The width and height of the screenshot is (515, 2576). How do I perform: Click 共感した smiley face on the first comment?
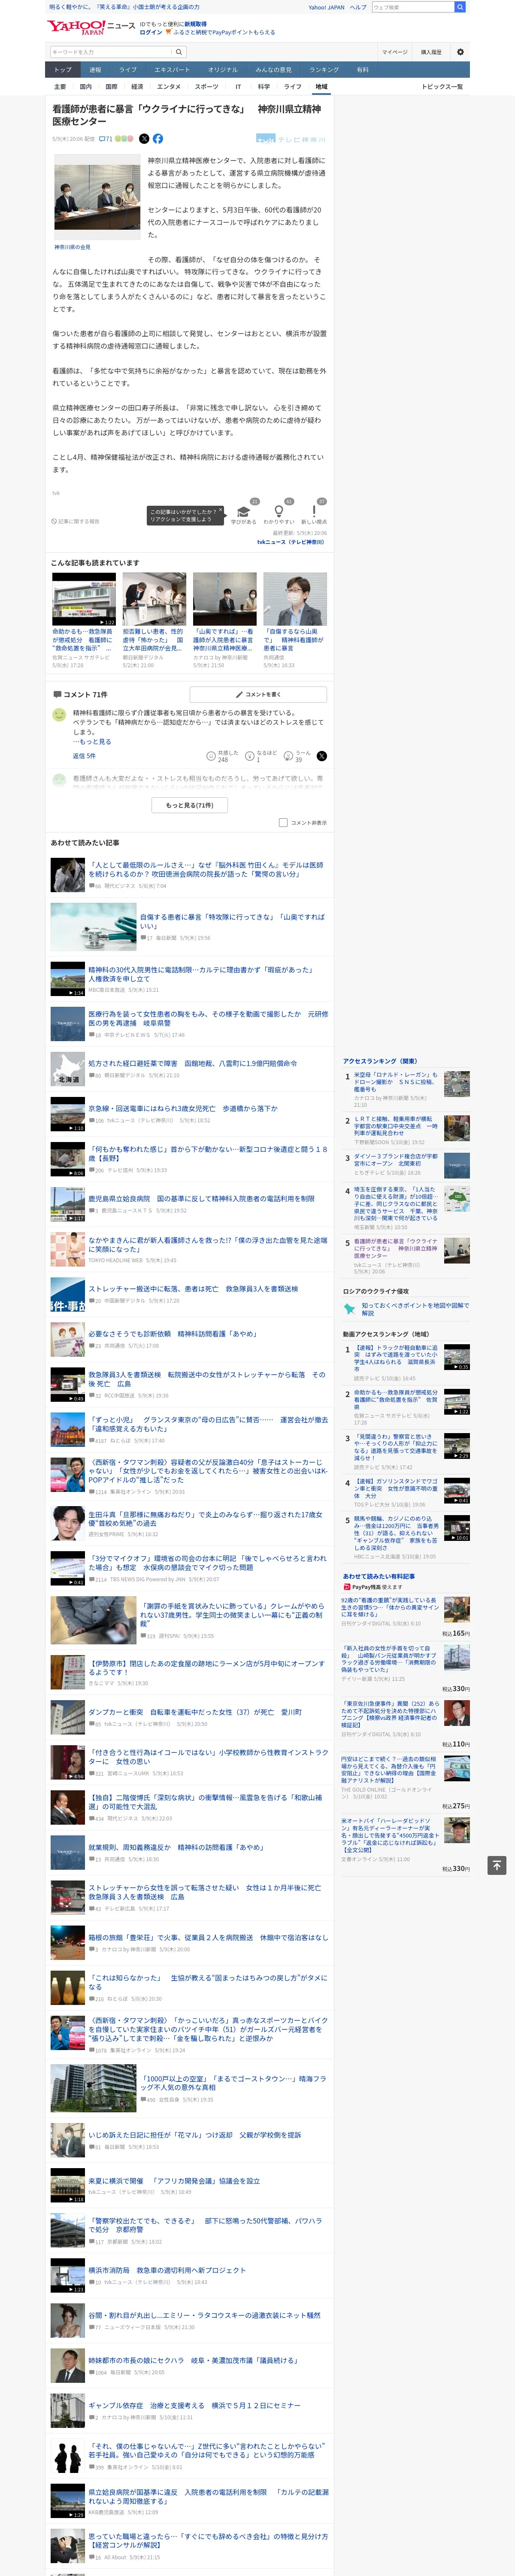tap(211, 756)
